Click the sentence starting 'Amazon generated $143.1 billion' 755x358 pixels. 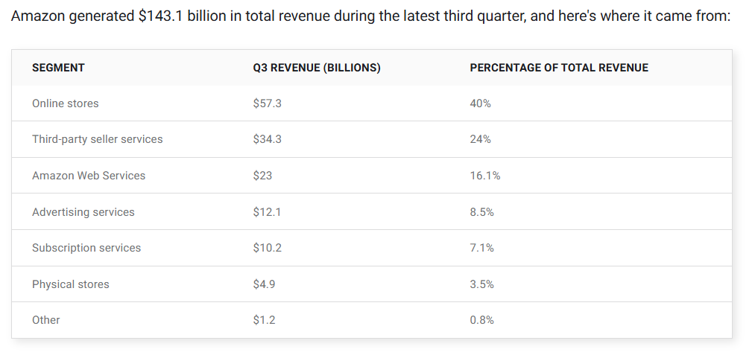coord(370,16)
